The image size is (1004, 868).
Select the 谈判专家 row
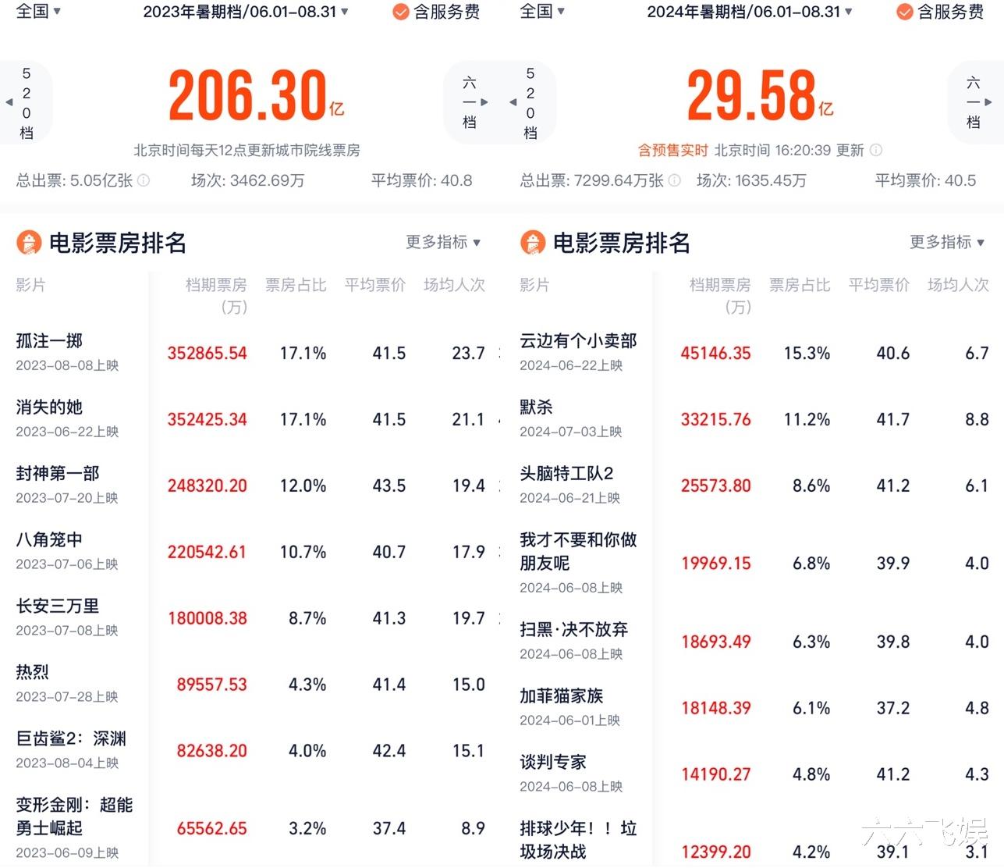click(754, 774)
